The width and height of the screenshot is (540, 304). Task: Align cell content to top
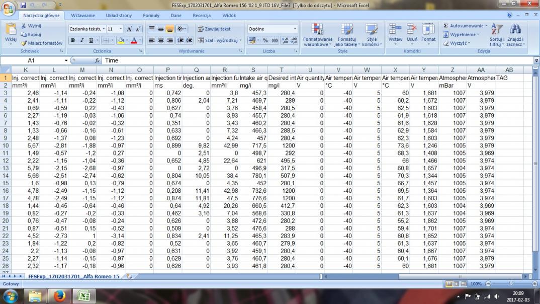click(151, 29)
